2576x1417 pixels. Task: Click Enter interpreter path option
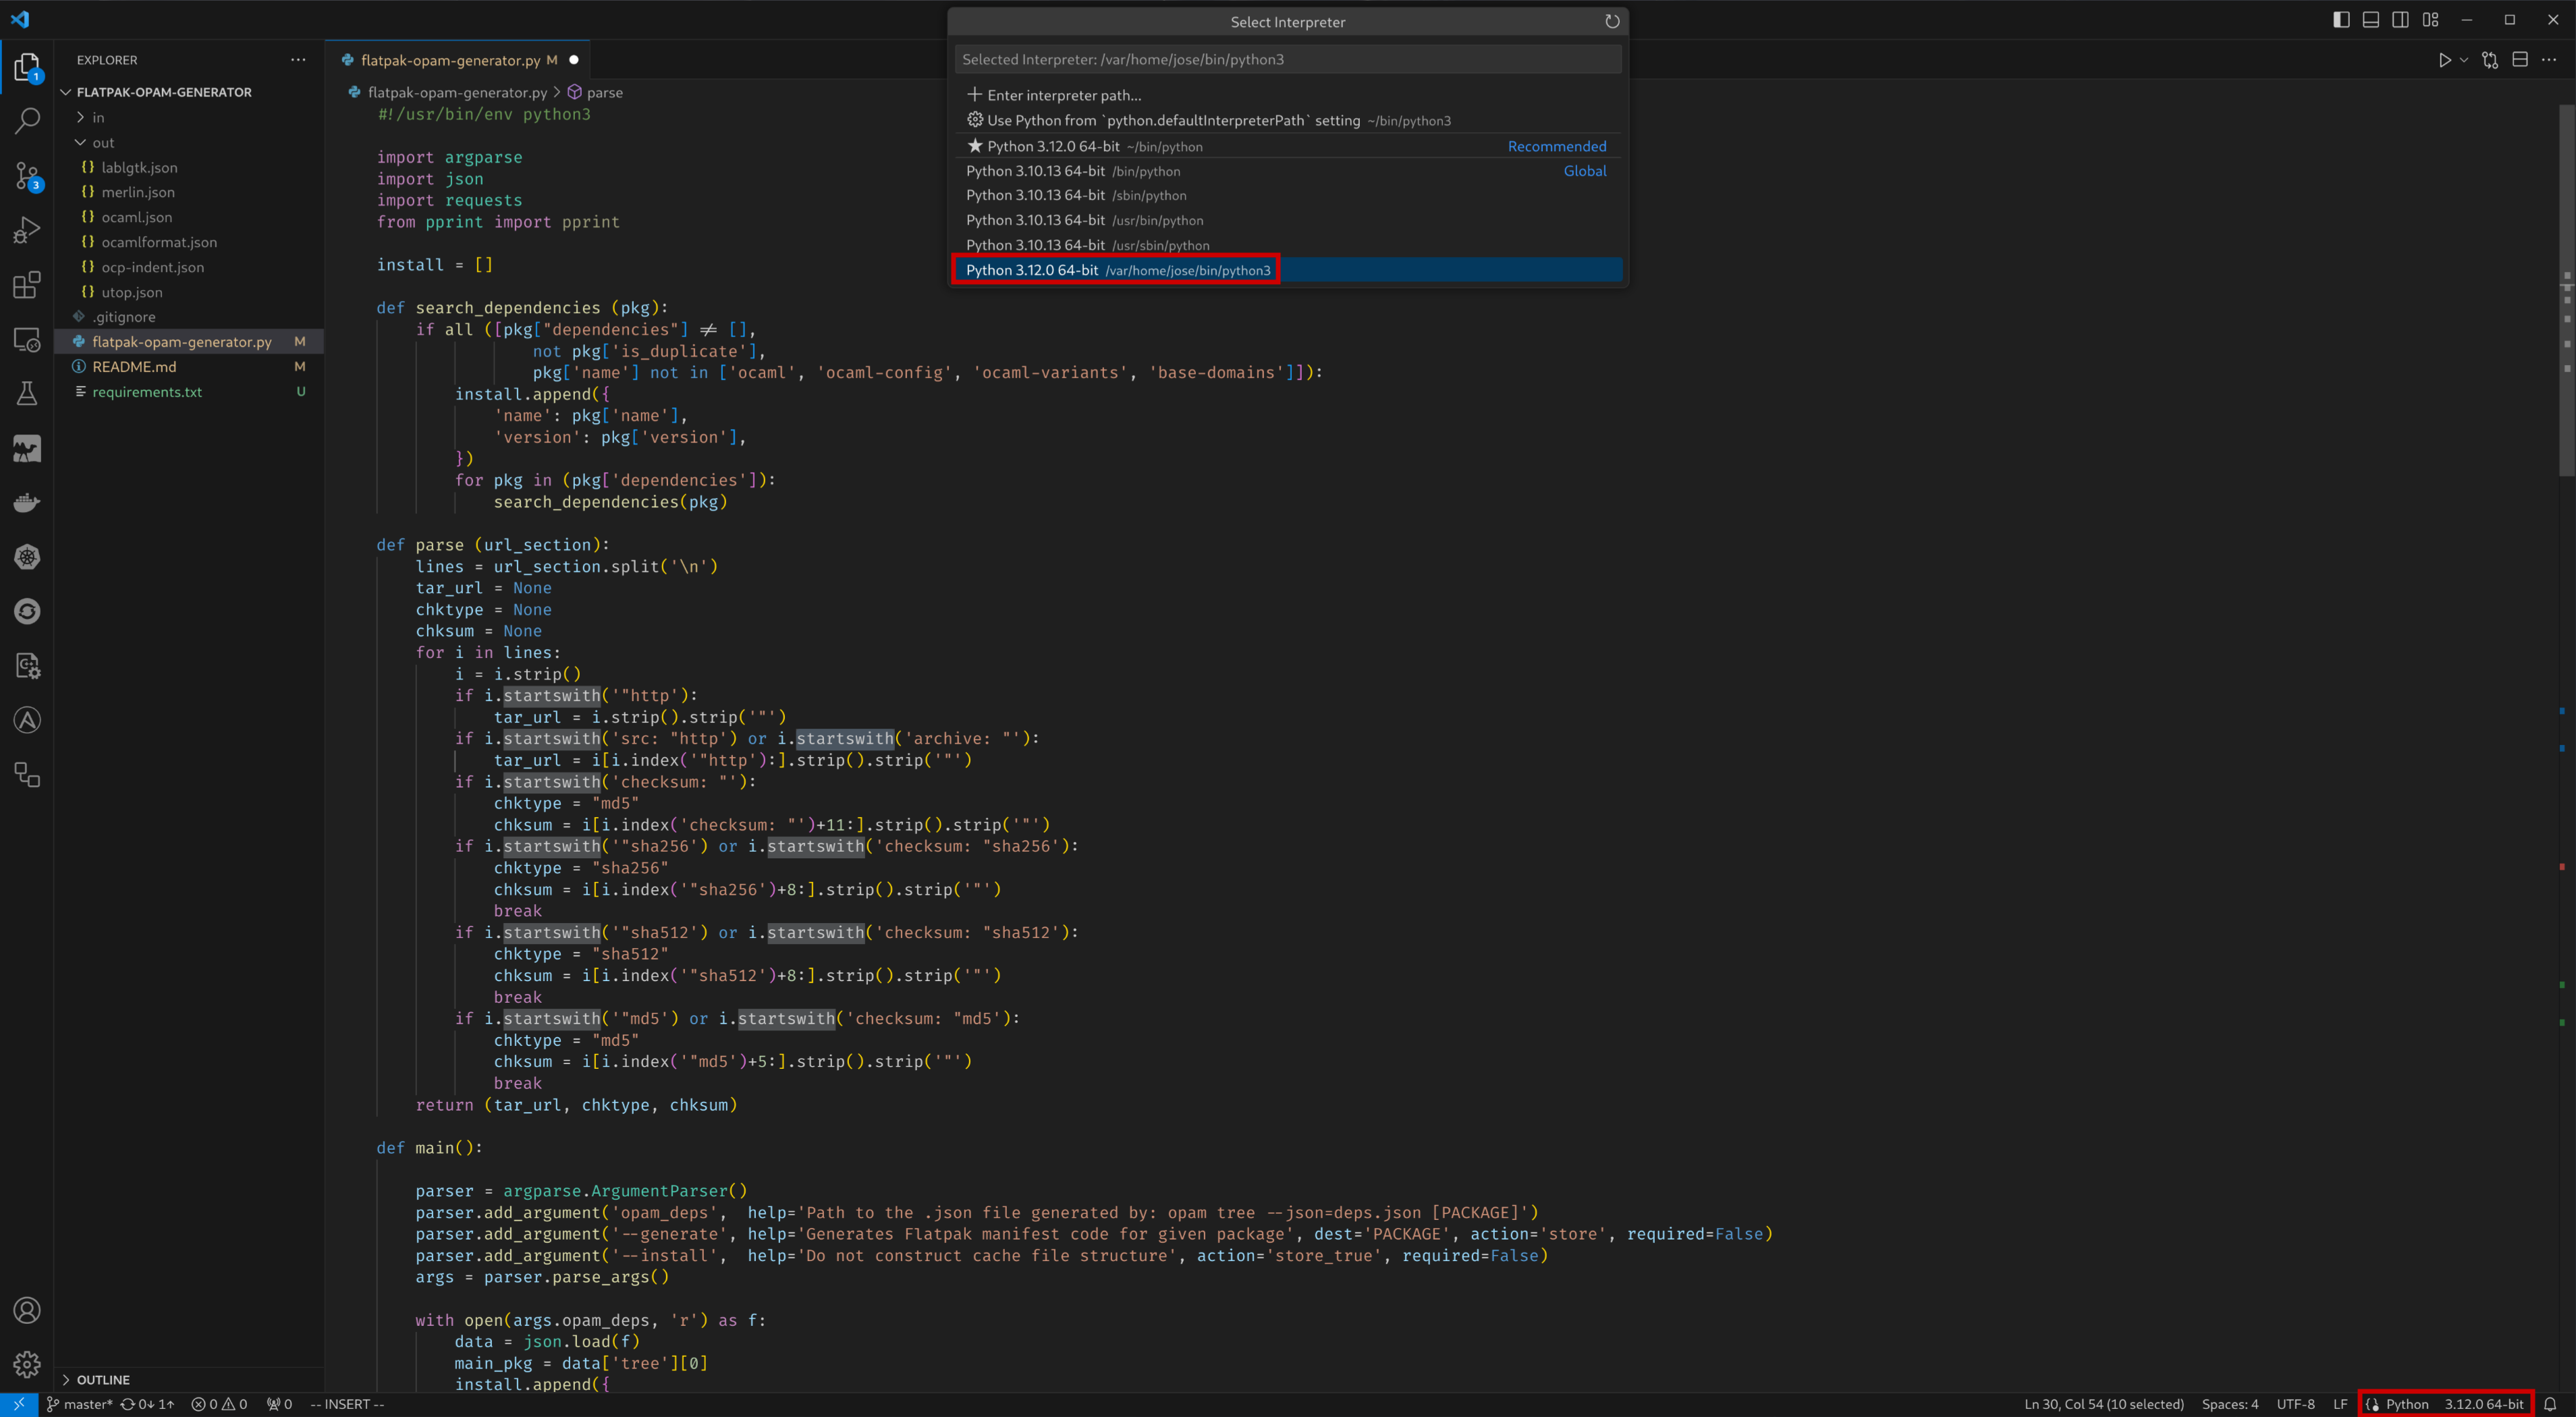coord(1063,95)
